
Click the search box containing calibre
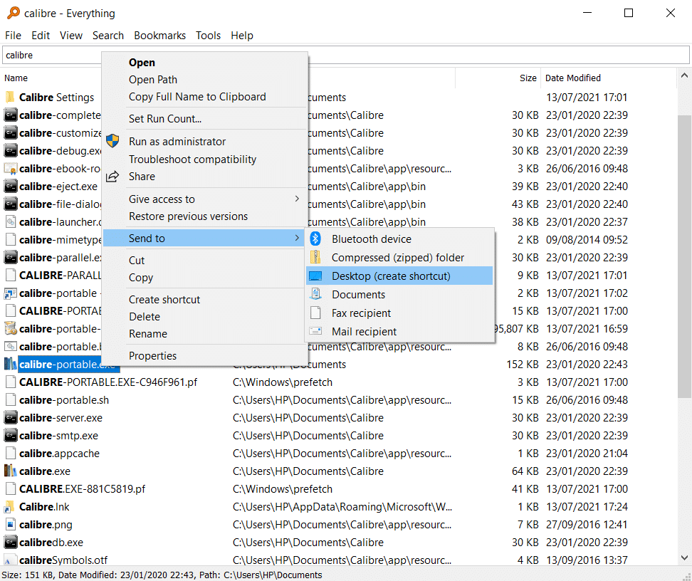pyautogui.click(x=345, y=56)
